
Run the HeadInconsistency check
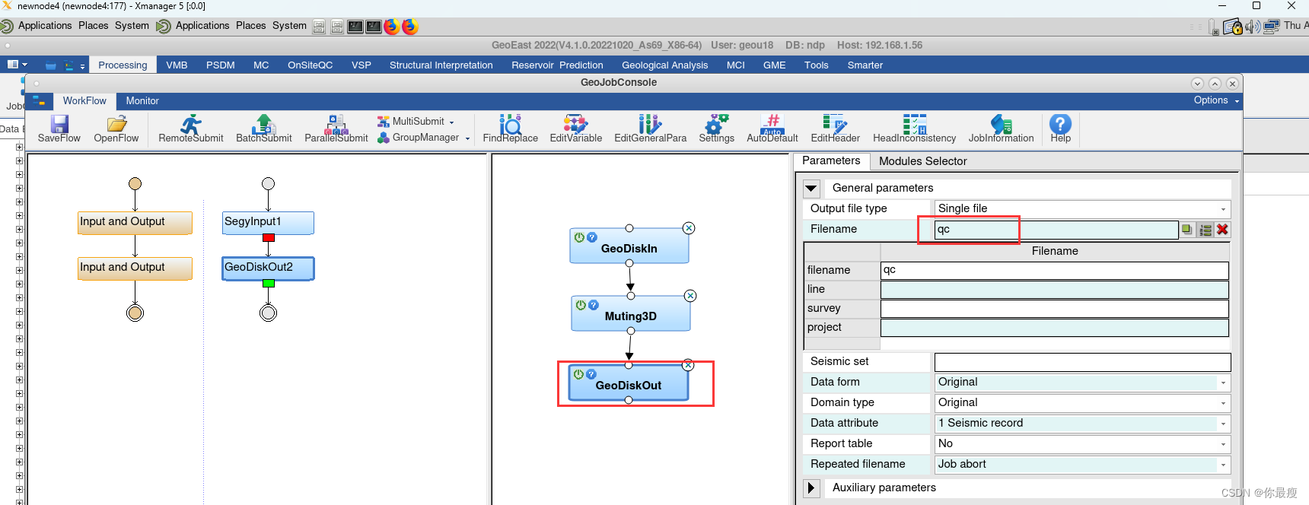(x=914, y=123)
